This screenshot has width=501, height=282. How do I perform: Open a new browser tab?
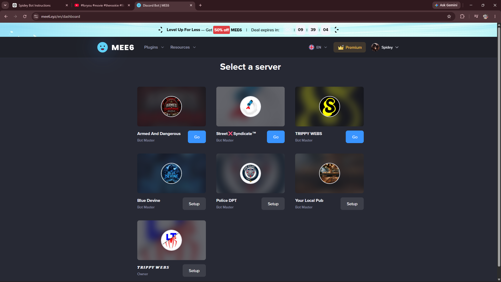[200, 5]
